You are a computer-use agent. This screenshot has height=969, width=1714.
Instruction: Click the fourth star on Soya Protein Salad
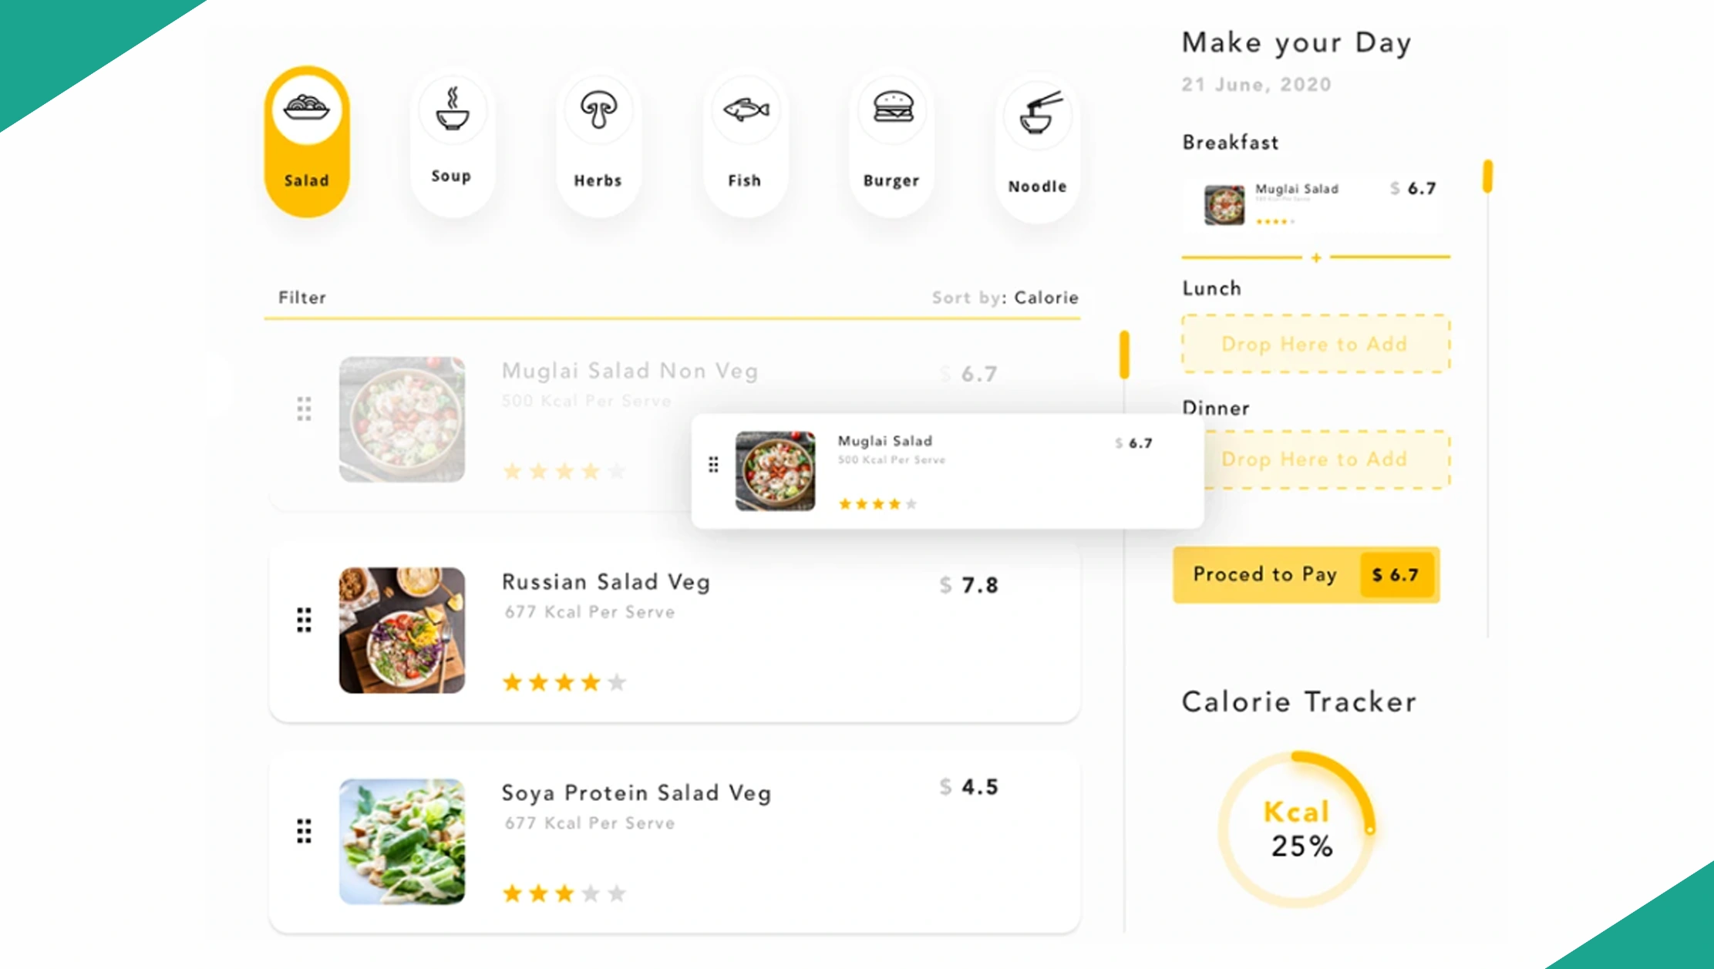click(591, 893)
